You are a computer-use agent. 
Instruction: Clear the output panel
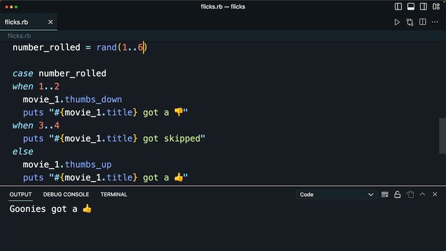point(385,194)
